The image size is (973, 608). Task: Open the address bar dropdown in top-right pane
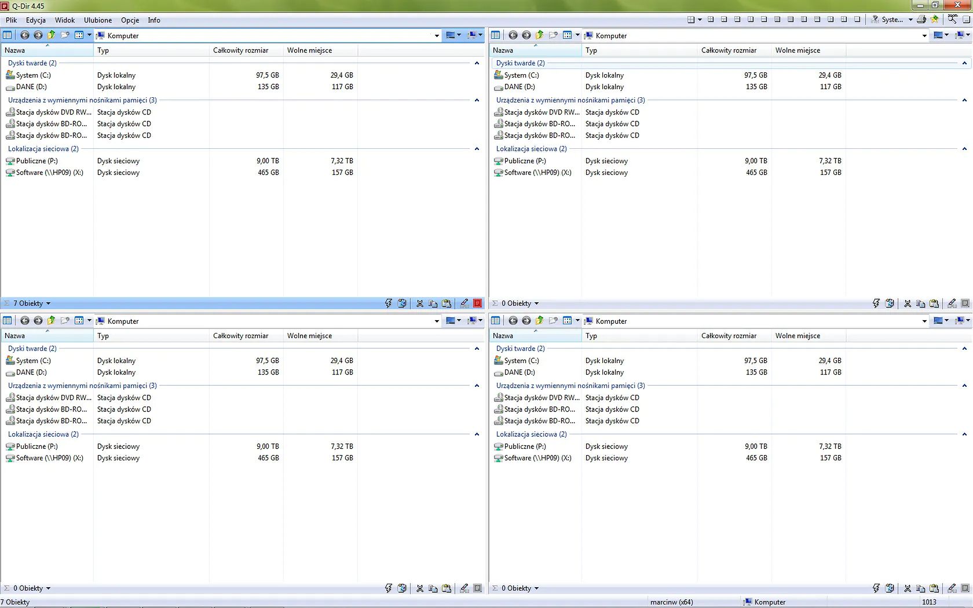924,36
